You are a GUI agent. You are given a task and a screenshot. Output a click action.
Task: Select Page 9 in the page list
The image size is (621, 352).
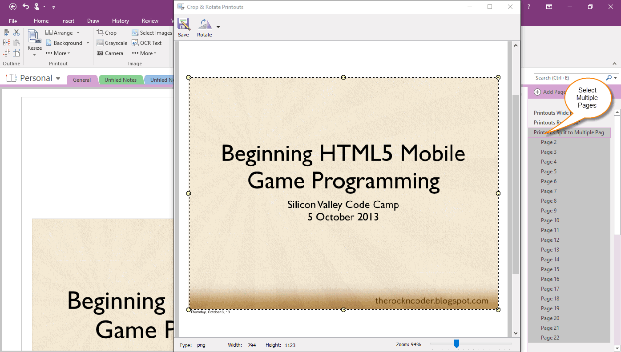[x=548, y=211]
